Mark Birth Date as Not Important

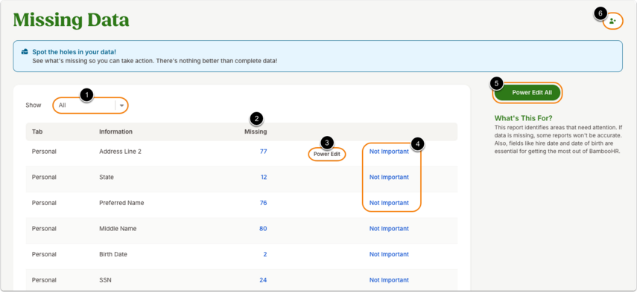click(x=389, y=254)
